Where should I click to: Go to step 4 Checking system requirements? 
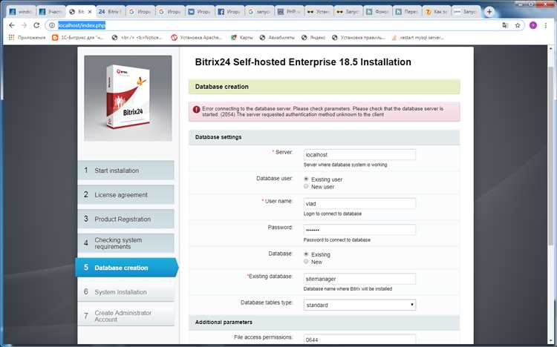tap(126, 243)
